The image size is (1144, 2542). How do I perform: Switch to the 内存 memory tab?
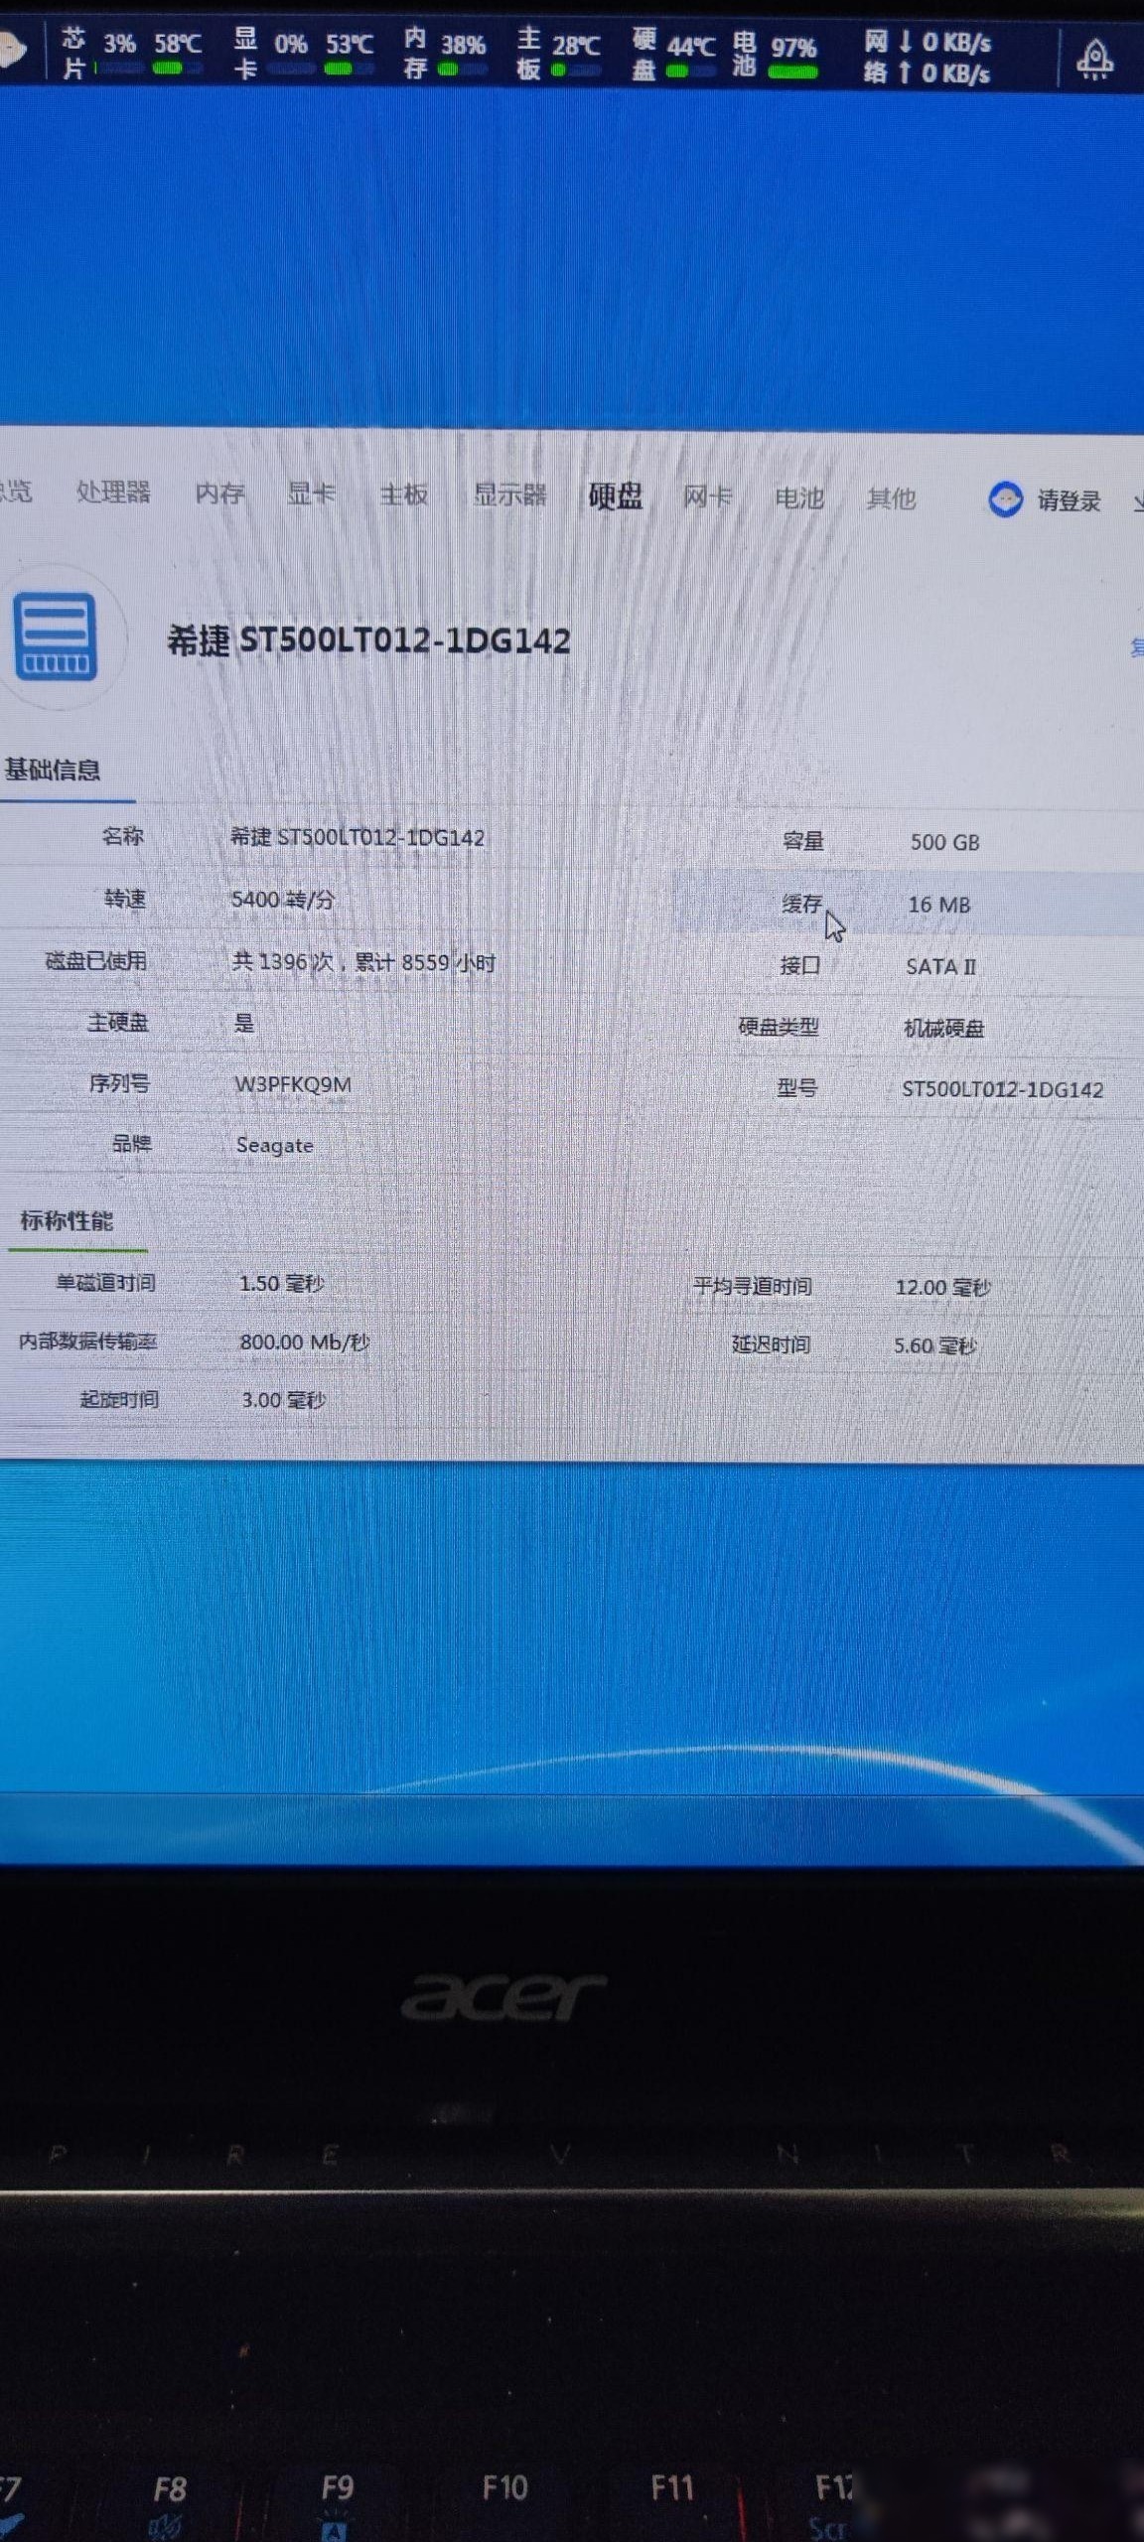(219, 493)
